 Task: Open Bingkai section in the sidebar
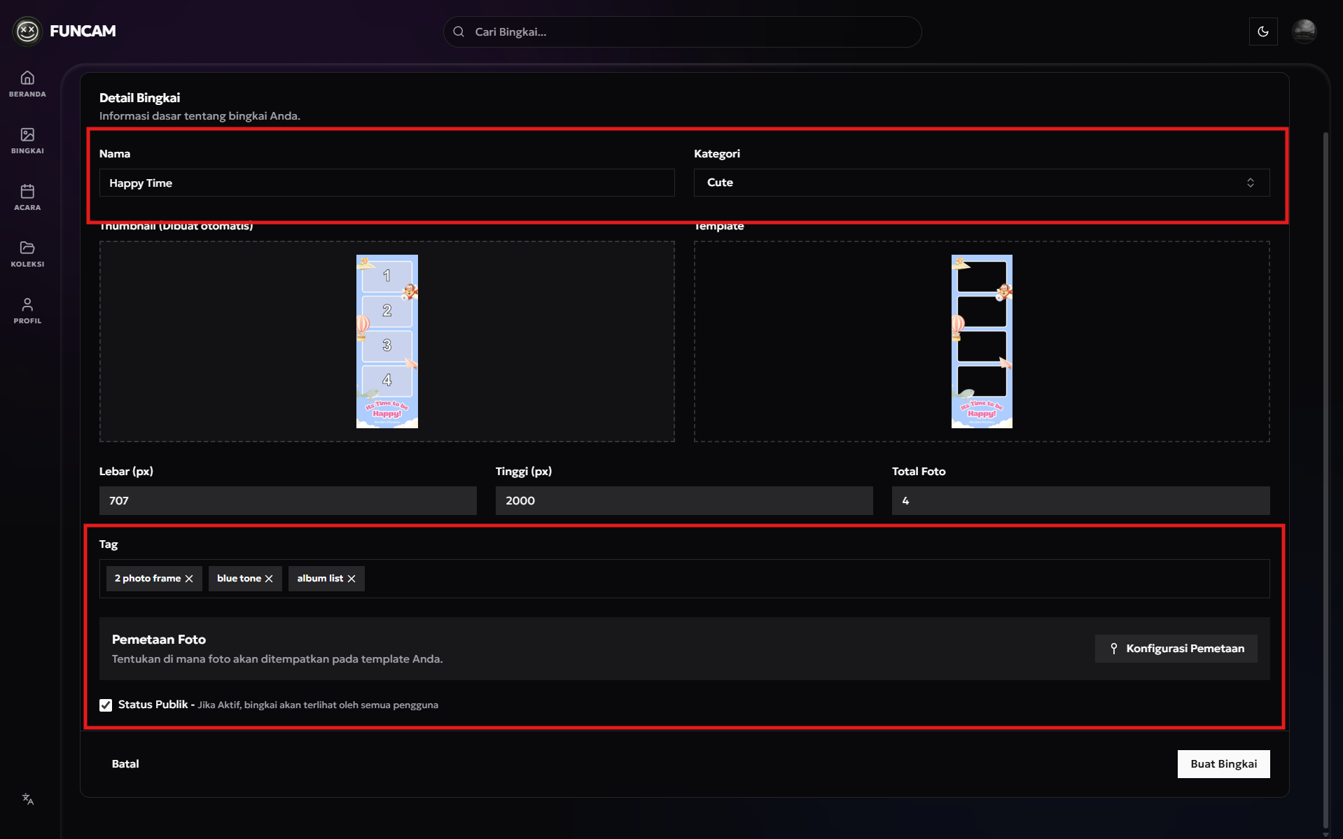27,140
